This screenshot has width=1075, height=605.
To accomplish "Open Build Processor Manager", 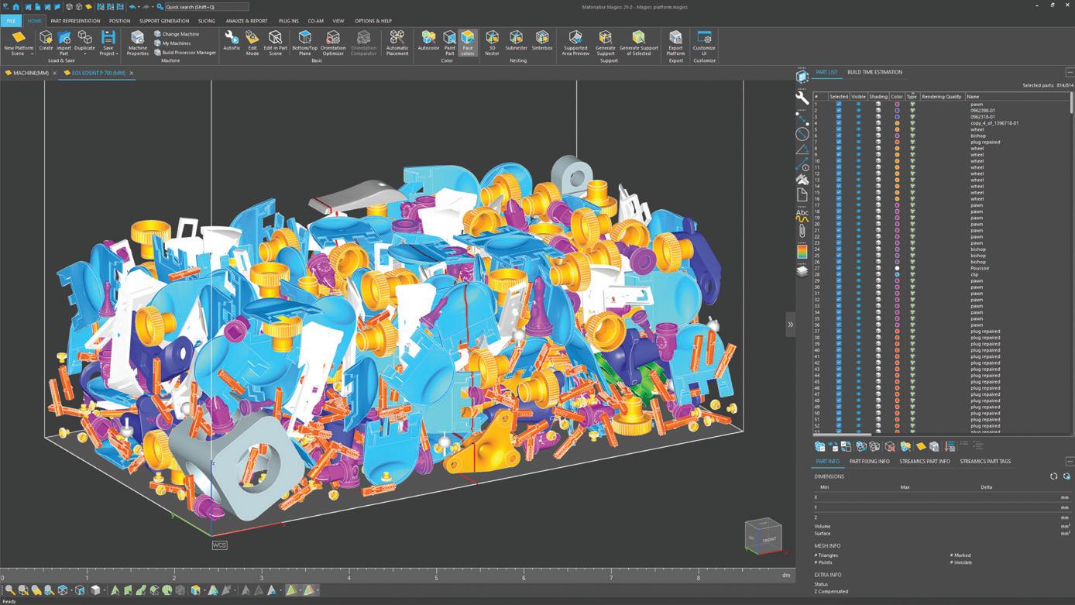I will point(188,53).
